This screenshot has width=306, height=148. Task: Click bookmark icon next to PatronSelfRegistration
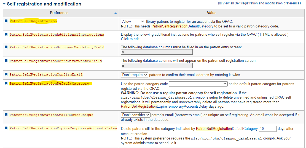tap(6, 21)
